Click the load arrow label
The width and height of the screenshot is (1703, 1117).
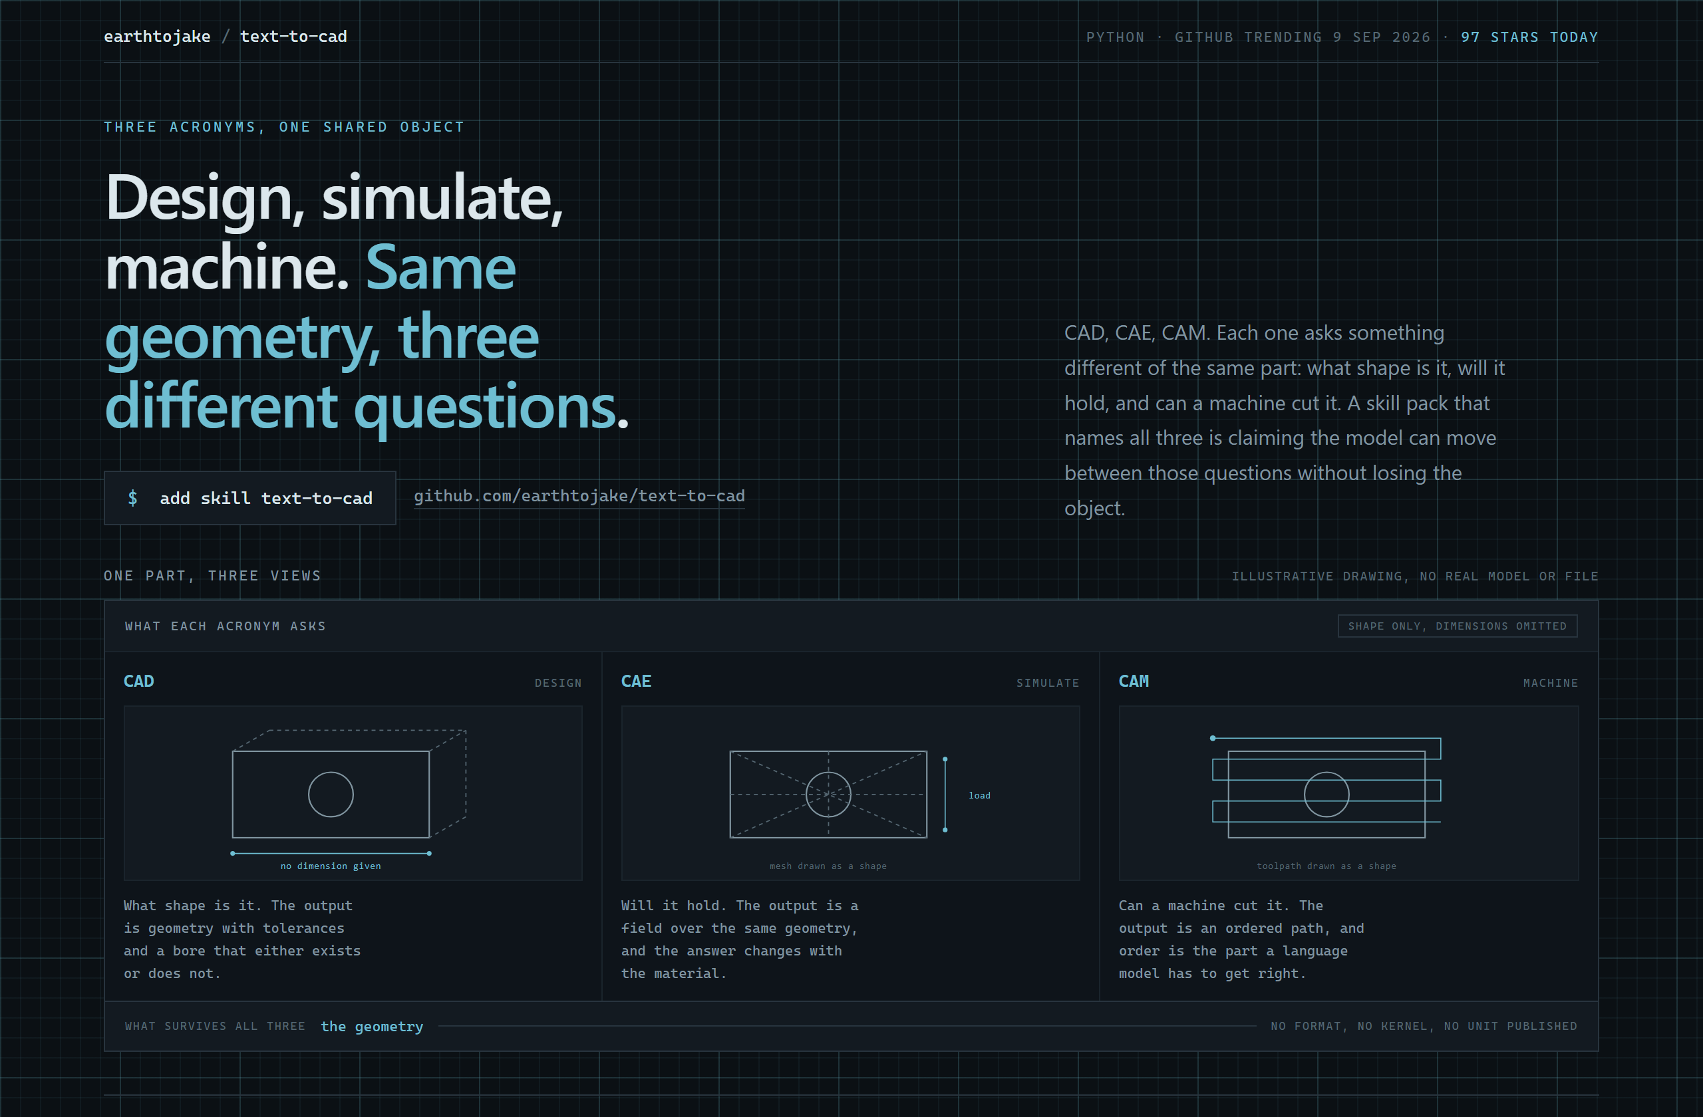coord(980,795)
